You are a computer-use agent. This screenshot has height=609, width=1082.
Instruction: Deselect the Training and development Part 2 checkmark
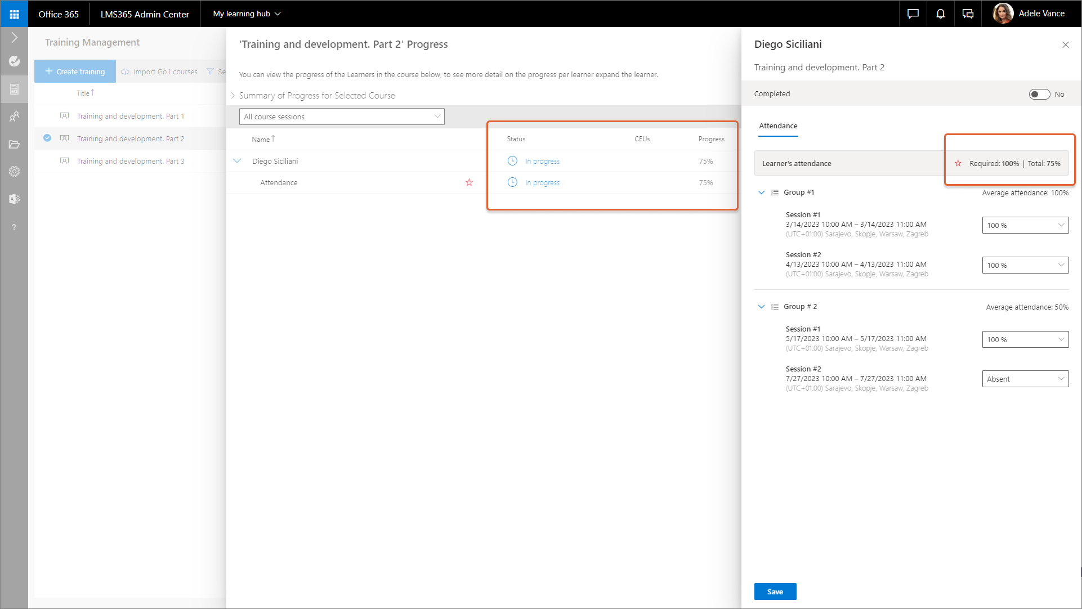tap(47, 138)
